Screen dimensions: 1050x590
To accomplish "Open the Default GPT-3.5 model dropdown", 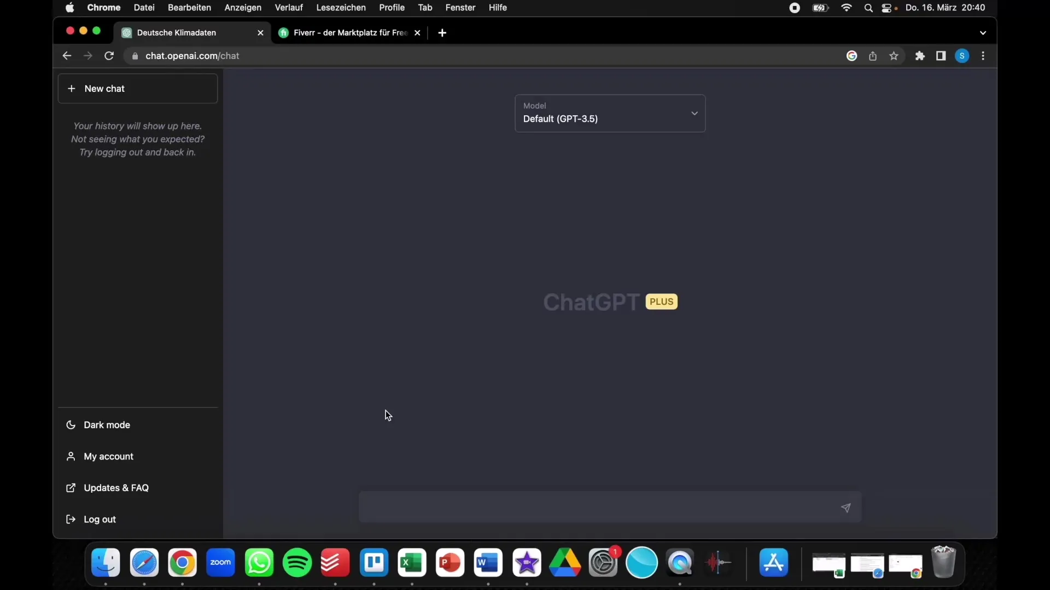I will [x=610, y=113].
